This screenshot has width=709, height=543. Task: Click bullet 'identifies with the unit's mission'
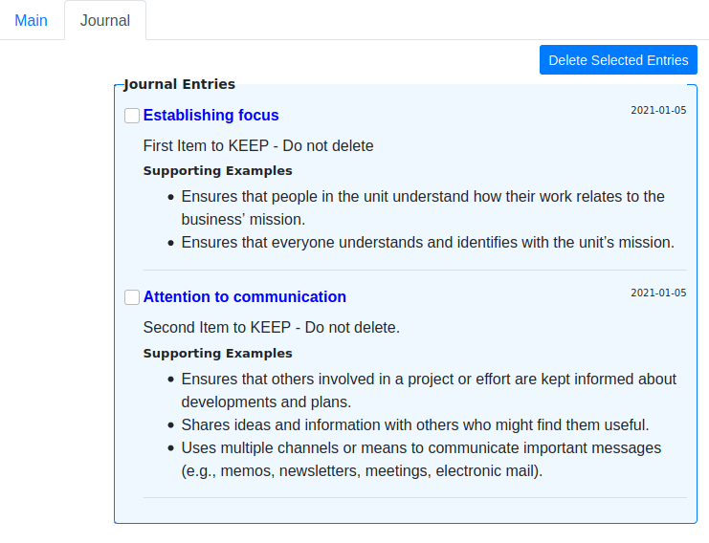[x=428, y=243]
